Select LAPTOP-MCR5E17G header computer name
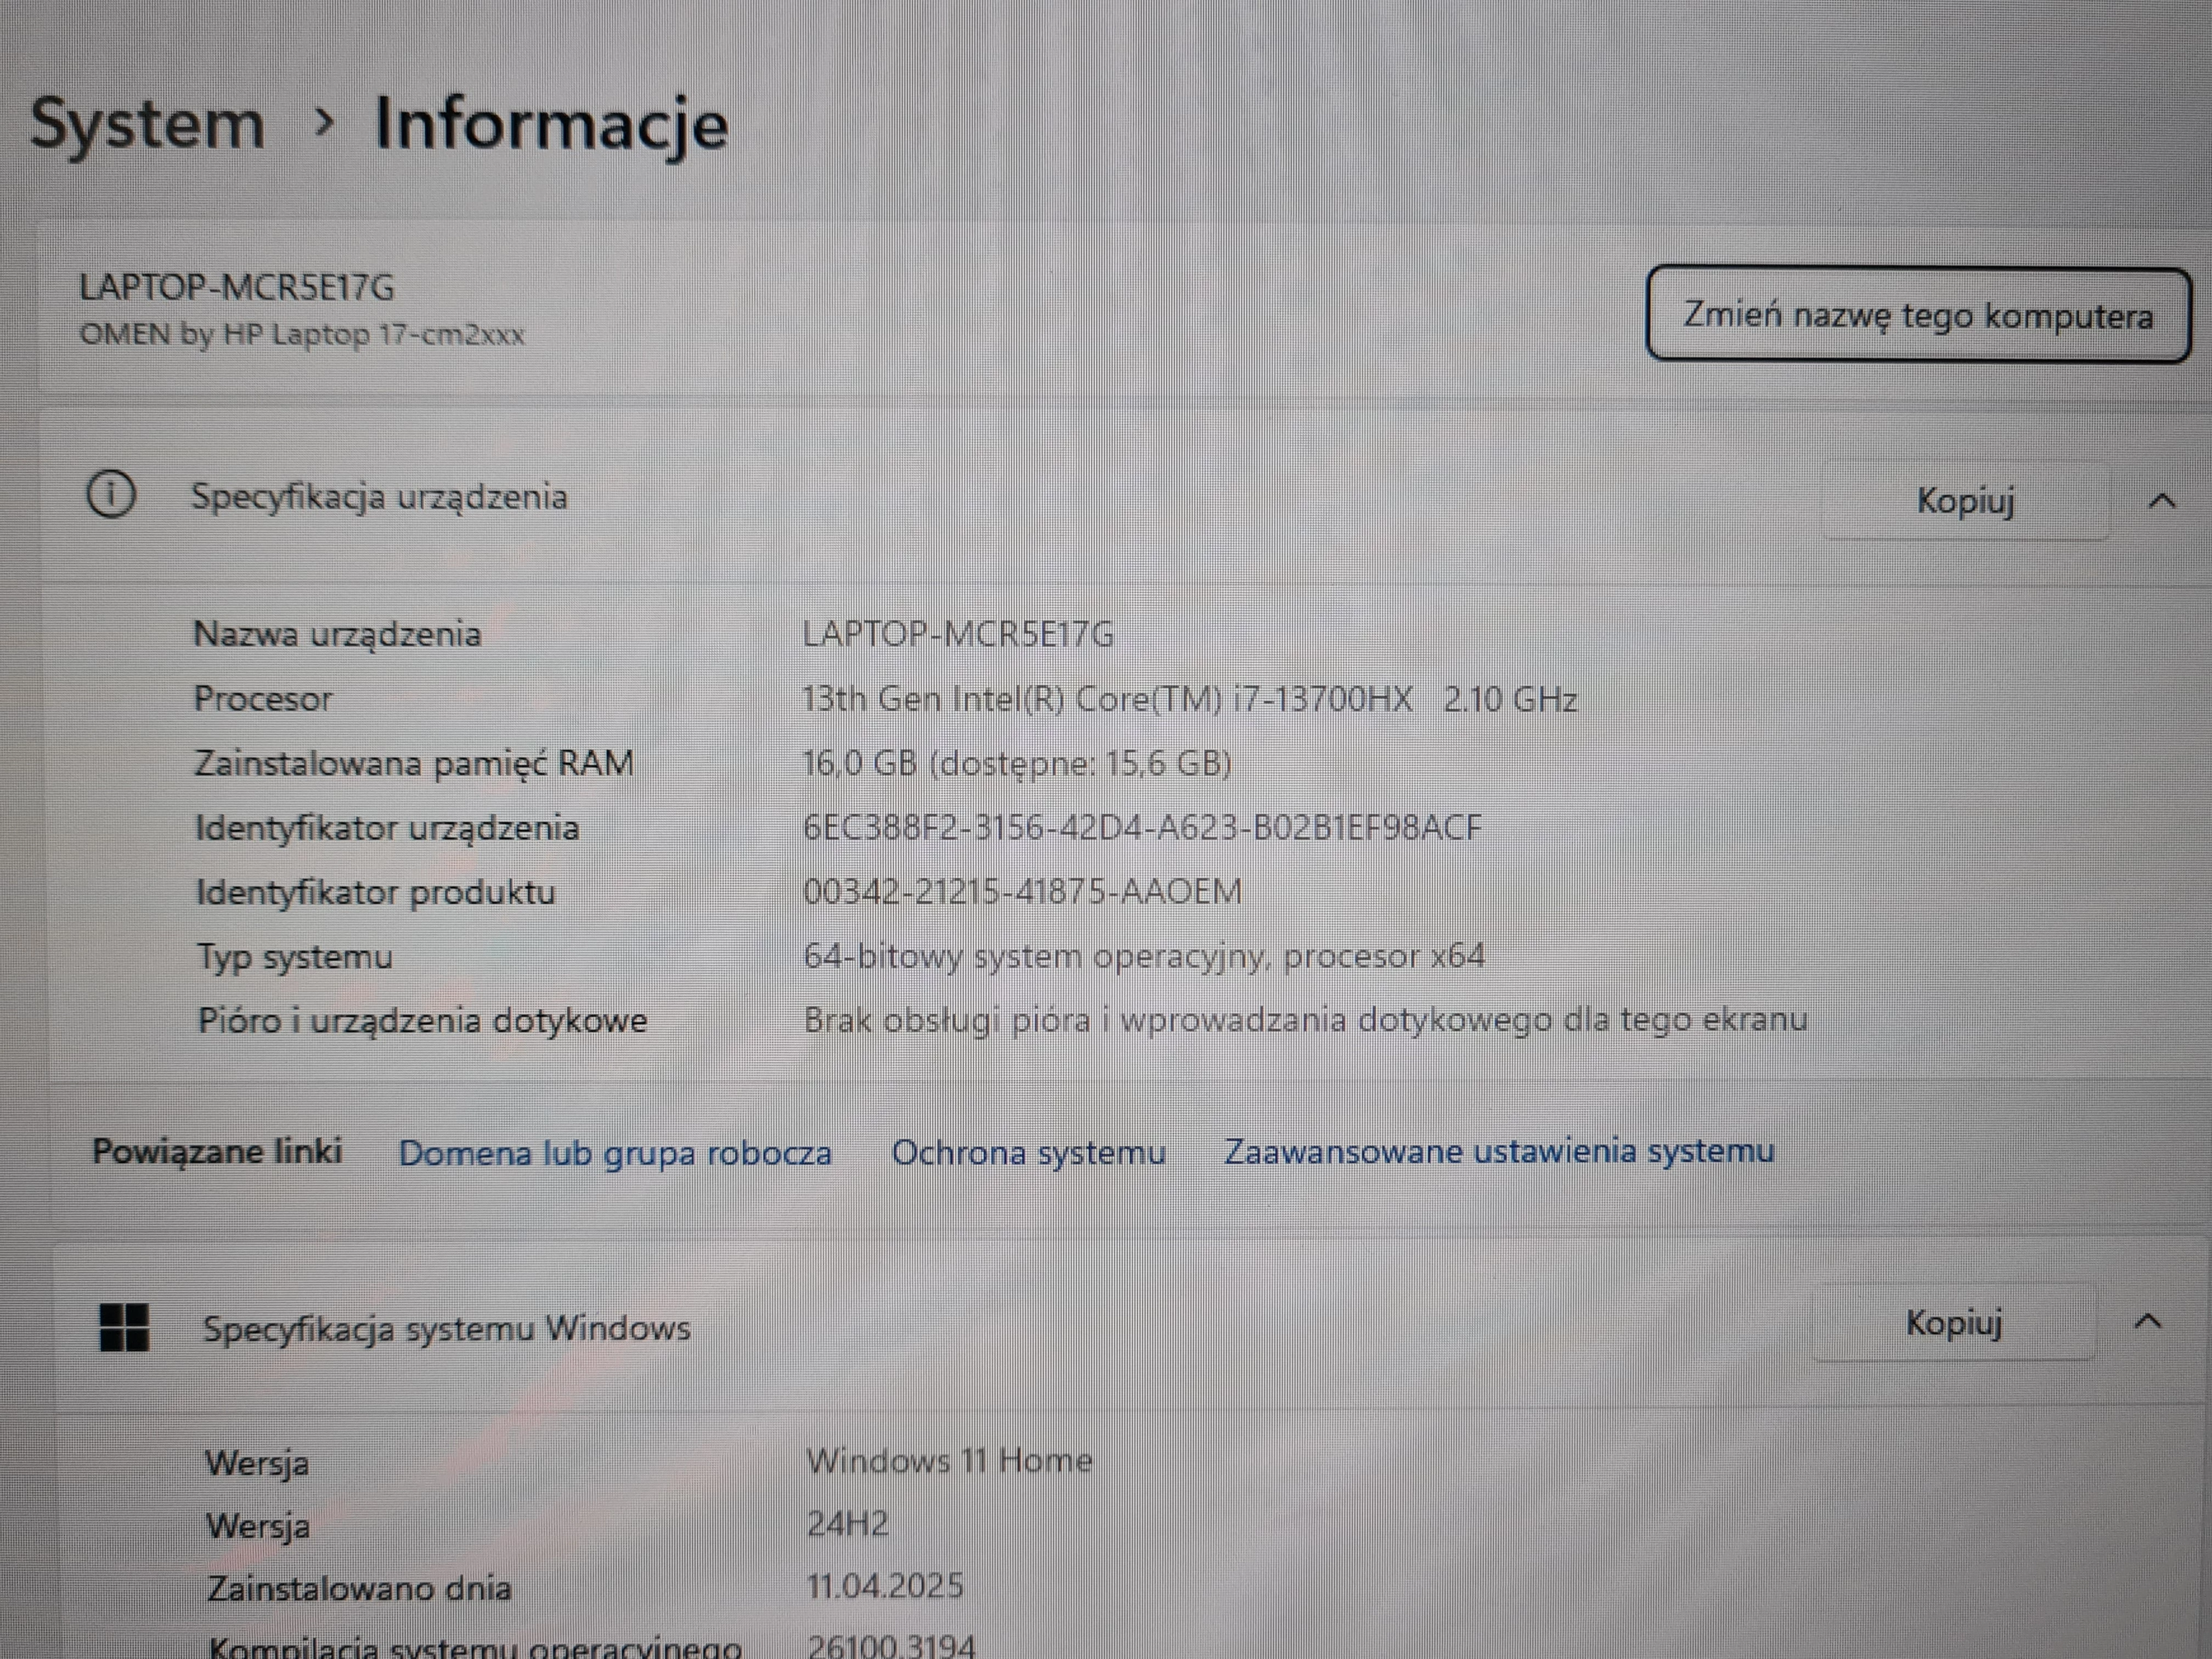2212x1659 pixels. [x=237, y=288]
